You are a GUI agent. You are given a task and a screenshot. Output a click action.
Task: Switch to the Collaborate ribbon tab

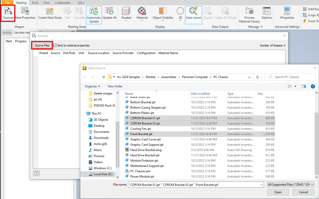point(63,3)
